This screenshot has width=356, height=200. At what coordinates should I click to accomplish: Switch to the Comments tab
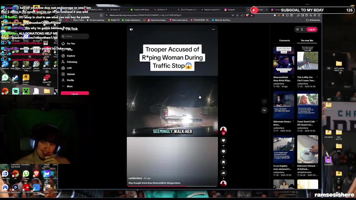[x=285, y=41]
